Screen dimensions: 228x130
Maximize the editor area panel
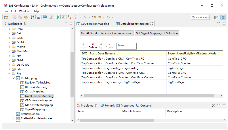coord(224,23)
